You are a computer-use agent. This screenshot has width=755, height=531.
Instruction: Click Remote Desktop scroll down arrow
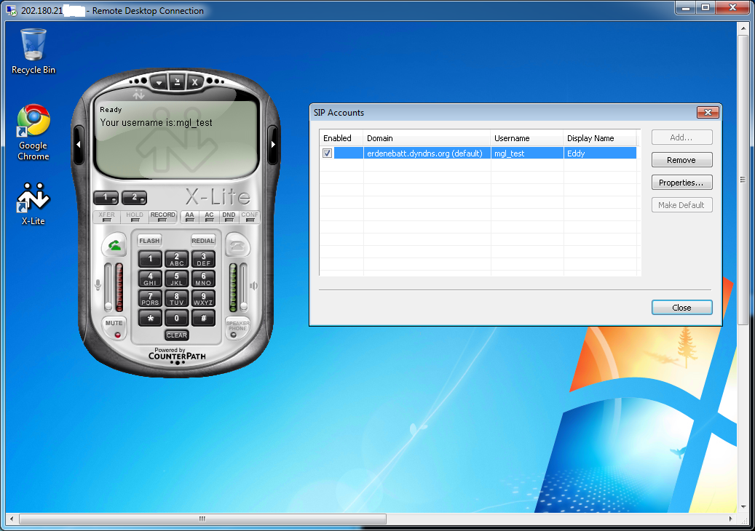(743, 507)
